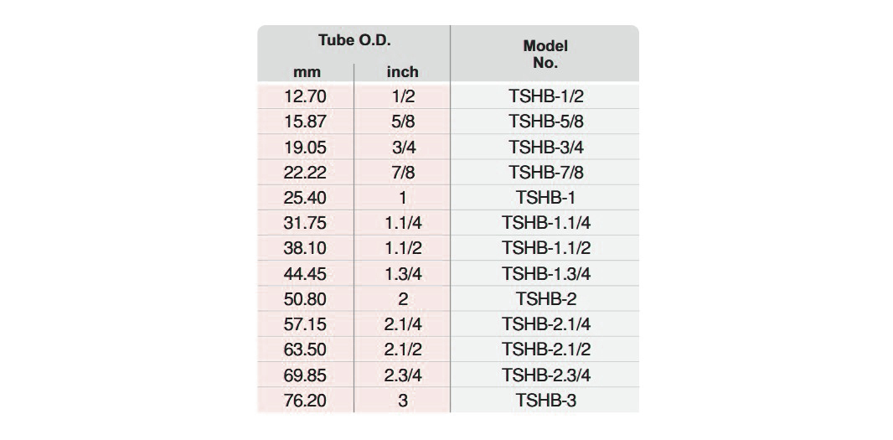Select the TSHB-2.1/2 model cell

click(545, 349)
